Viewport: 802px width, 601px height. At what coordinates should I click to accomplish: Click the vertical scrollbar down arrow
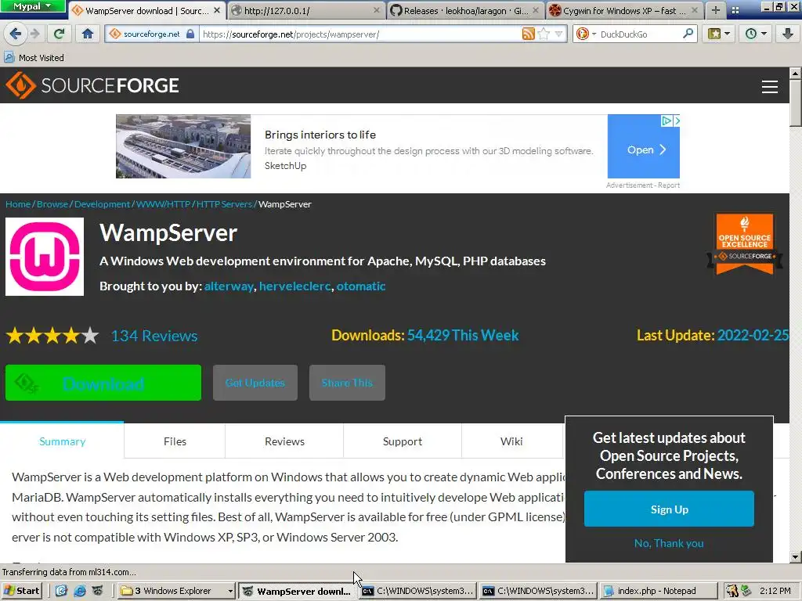click(796, 557)
